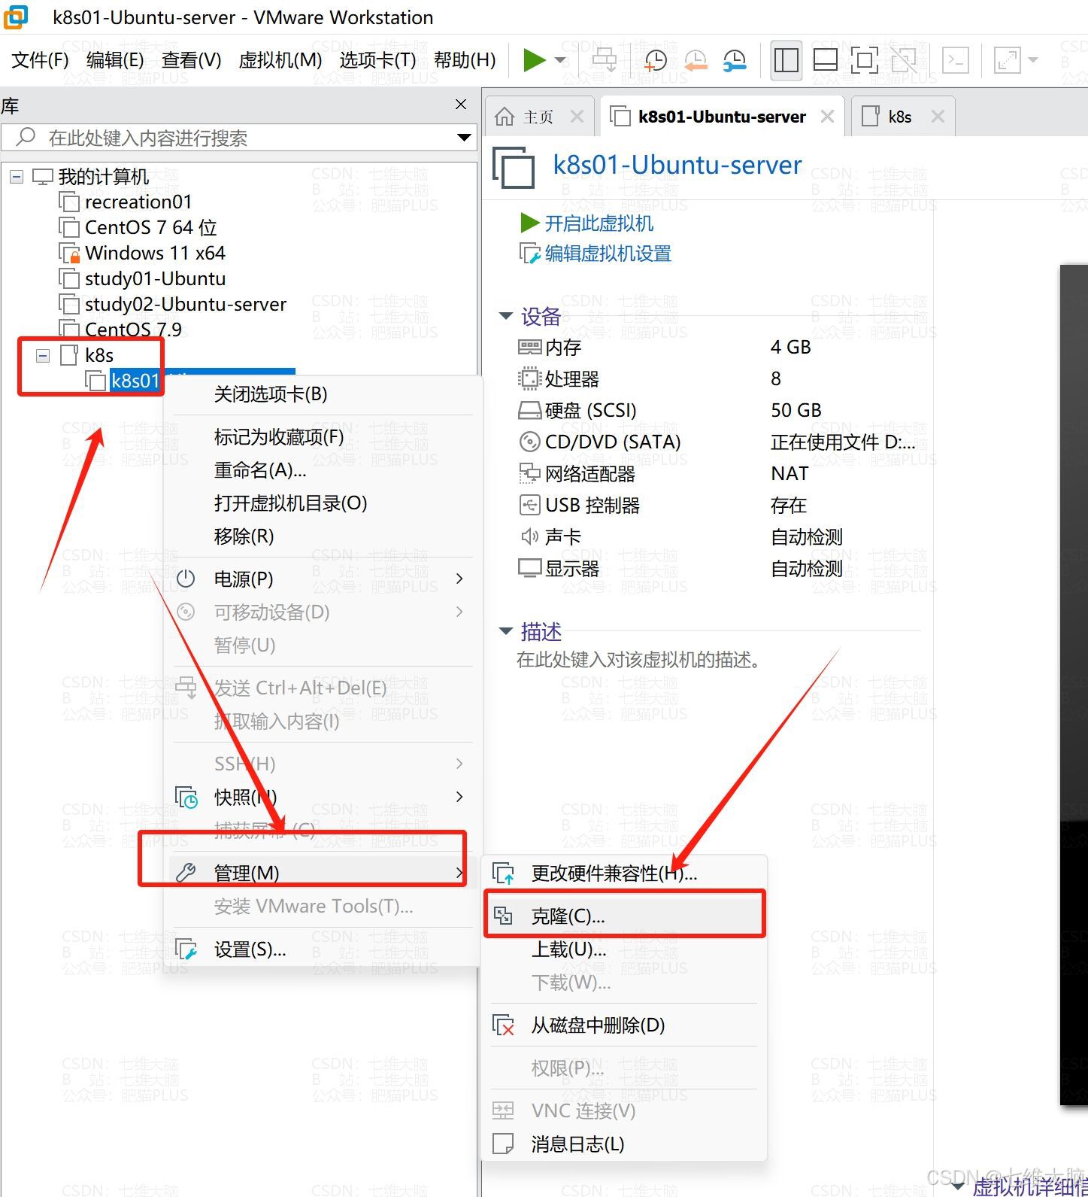This screenshot has height=1197, width=1088.
Task: Open the library search filter dropdown arrow
Action: coord(464,138)
